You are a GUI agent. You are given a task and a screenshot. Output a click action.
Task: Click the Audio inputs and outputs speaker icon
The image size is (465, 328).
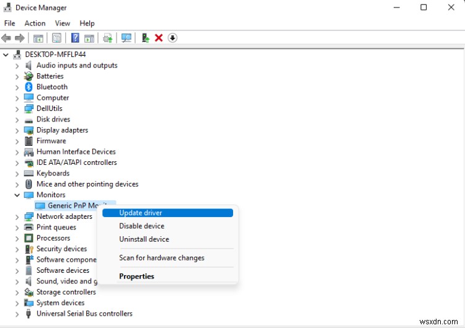tap(29, 65)
